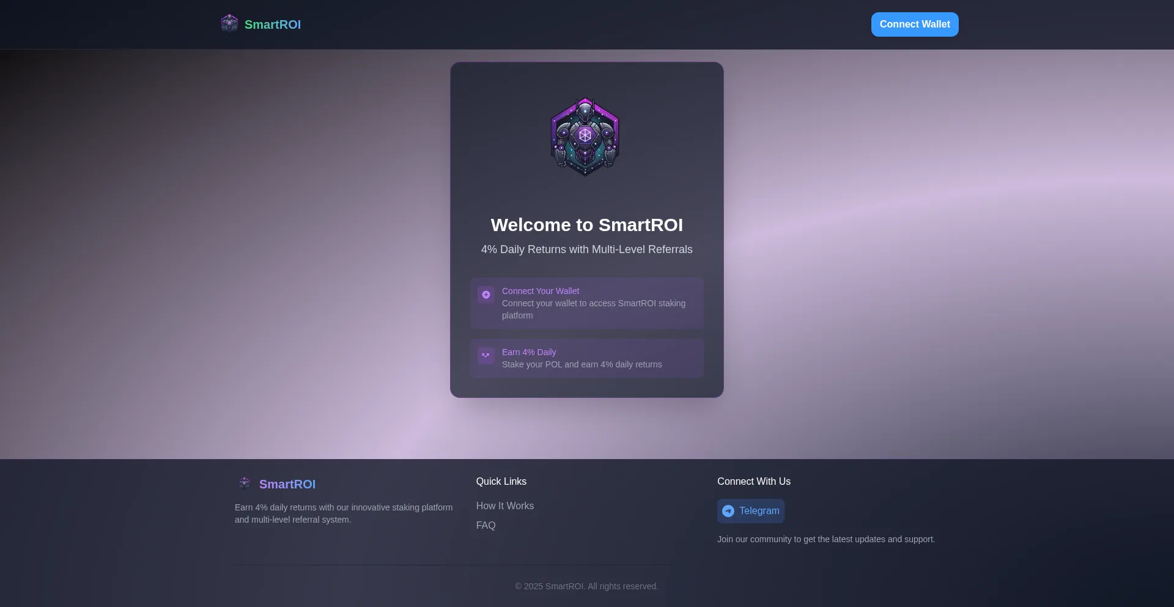This screenshot has height=607, width=1174.
Task: Click the Telegram paper plane icon
Action: tap(728, 511)
